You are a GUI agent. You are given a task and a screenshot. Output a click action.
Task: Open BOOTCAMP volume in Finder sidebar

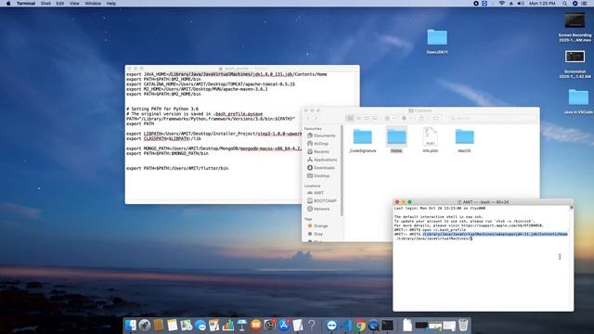(321, 200)
